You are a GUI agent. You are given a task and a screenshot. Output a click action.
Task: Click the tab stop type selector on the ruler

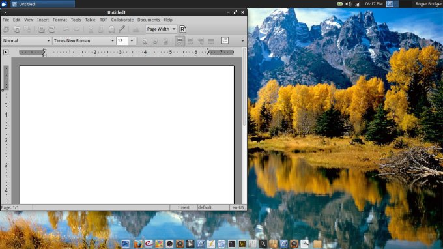(6, 52)
